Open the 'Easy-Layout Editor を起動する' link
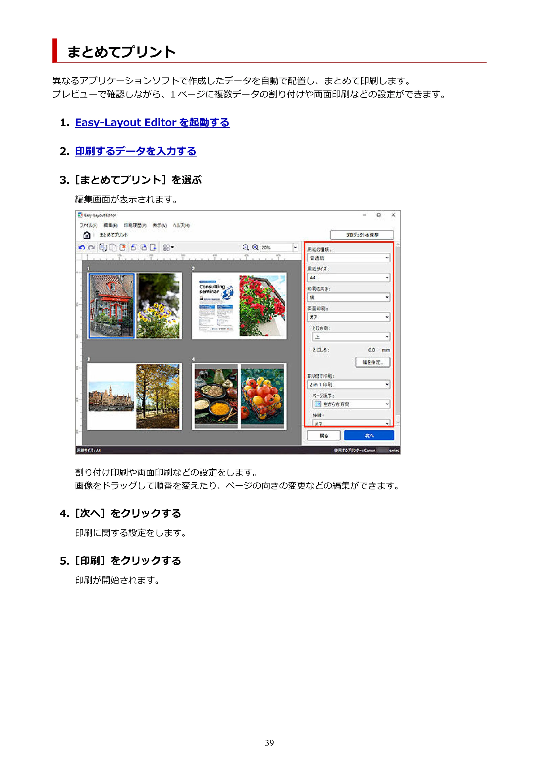This screenshot has width=539, height=762. tap(152, 123)
